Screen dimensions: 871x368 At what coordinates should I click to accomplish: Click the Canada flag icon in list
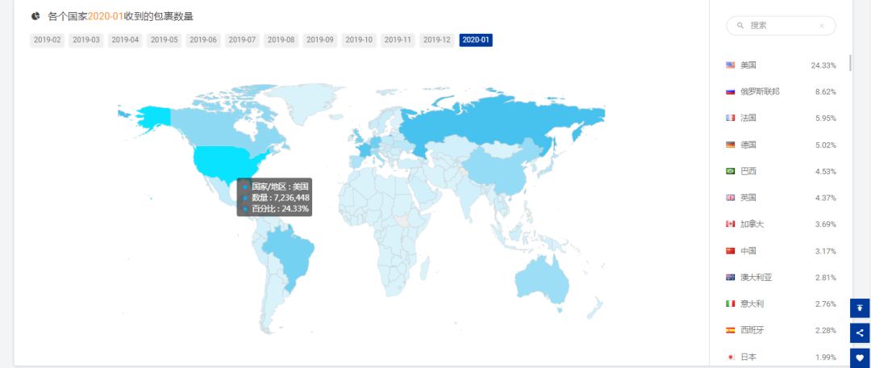click(731, 224)
